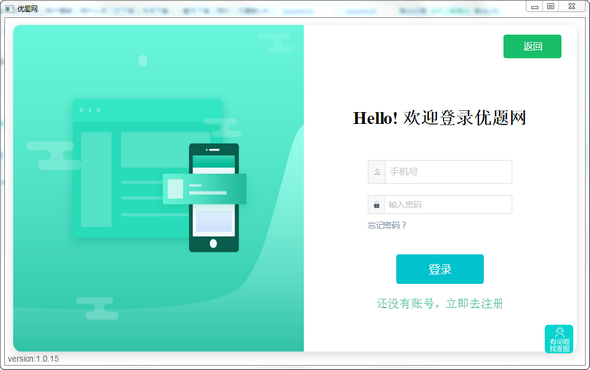Click the user icon beside phone field
Image resolution: width=590 pixels, height=370 pixels.
[x=377, y=172]
